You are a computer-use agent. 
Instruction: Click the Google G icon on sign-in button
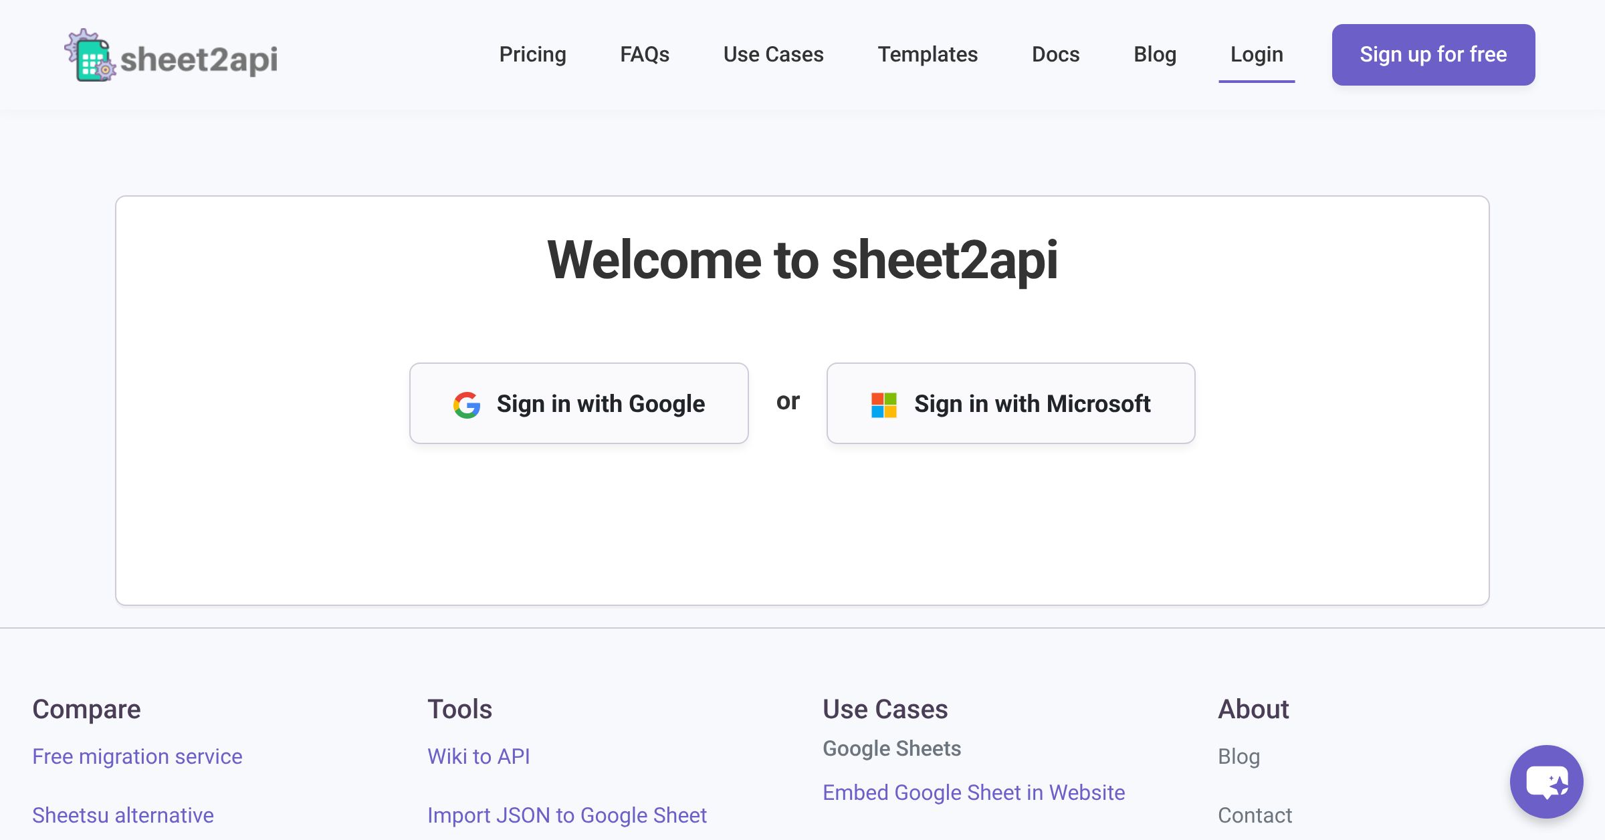[x=468, y=403]
